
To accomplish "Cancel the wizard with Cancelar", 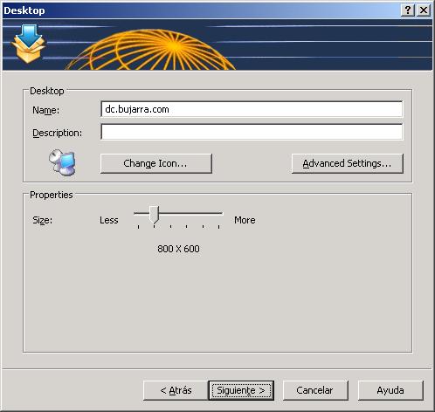I will [x=315, y=390].
